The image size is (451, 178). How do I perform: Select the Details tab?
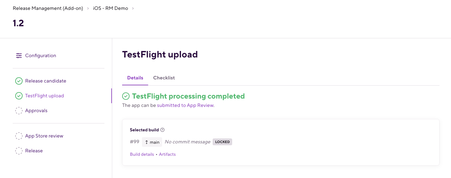135,78
